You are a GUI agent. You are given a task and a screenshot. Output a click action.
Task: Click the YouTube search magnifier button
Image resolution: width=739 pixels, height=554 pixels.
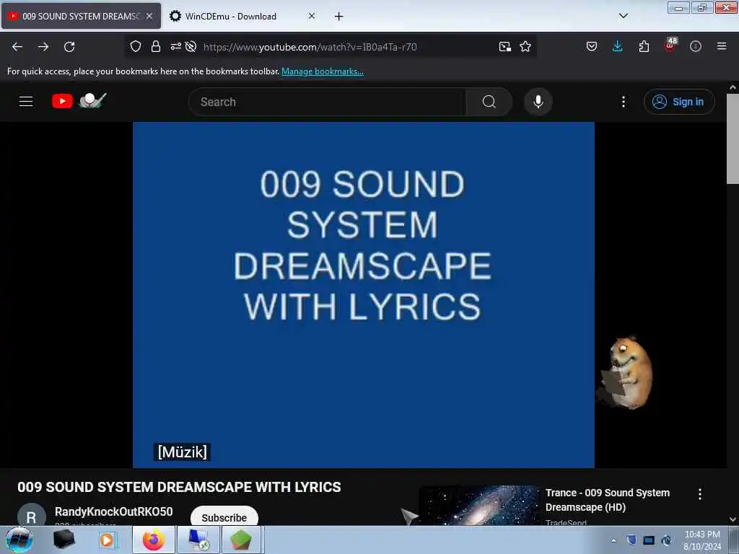click(x=489, y=102)
